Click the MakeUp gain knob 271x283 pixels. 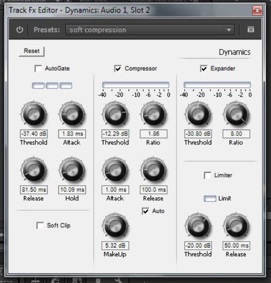coord(115,225)
